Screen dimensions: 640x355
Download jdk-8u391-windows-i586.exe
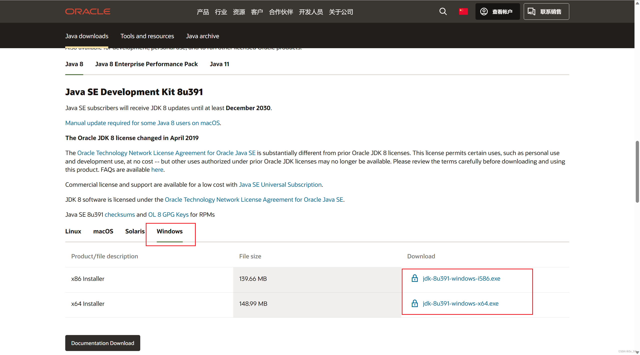pos(461,278)
